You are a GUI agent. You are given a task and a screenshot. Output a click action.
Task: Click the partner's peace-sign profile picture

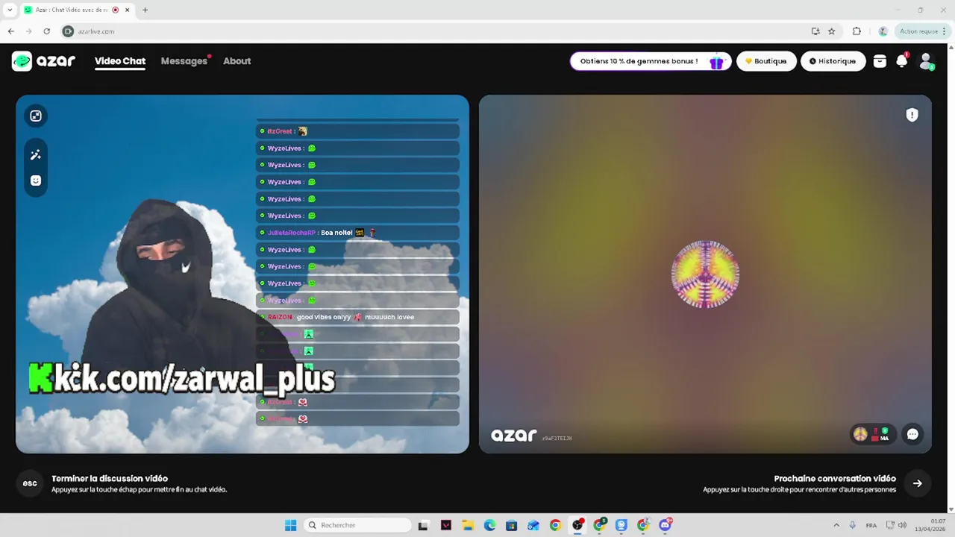click(705, 274)
